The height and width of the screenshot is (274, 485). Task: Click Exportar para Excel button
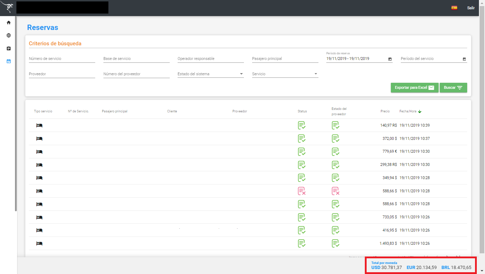pyautogui.click(x=414, y=88)
